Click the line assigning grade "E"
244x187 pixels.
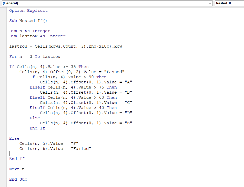pos(86,123)
